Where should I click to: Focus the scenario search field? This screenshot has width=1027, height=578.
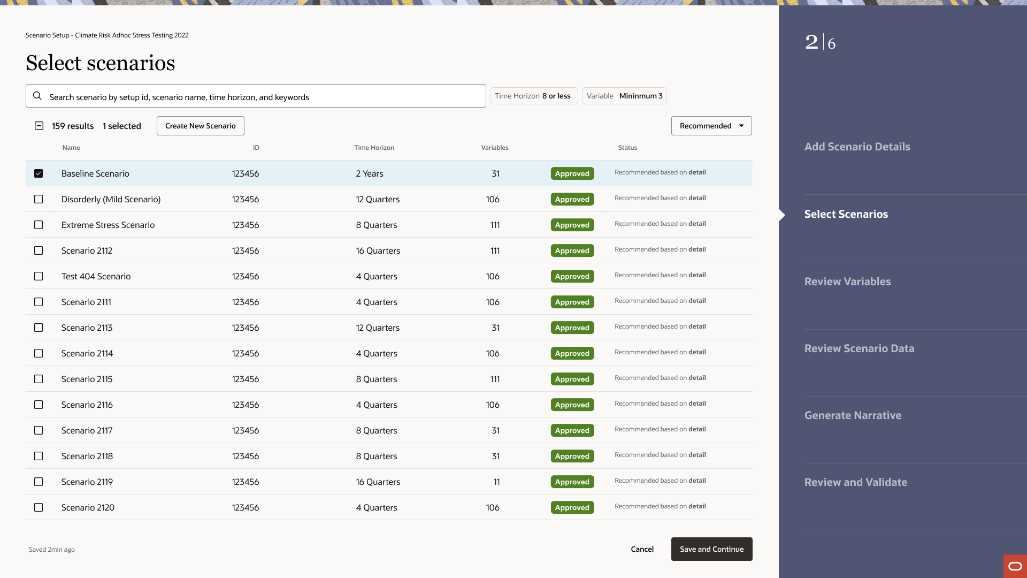256,96
